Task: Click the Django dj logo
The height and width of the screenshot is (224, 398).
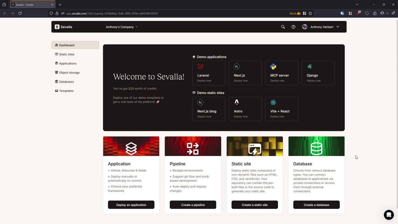Action: [309, 66]
